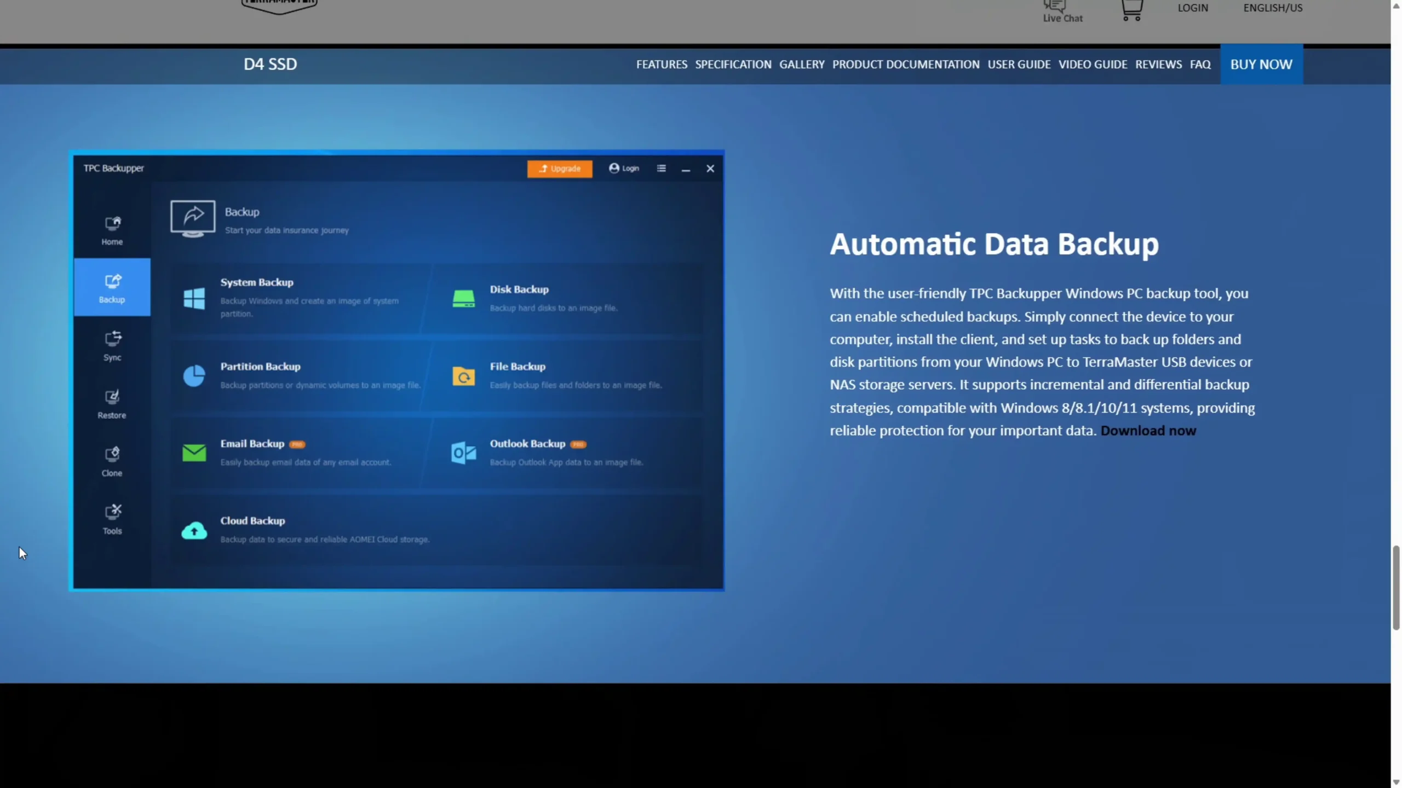
Task: Click the Upgrade button in TPC Backupper
Action: pyautogui.click(x=559, y=169)
